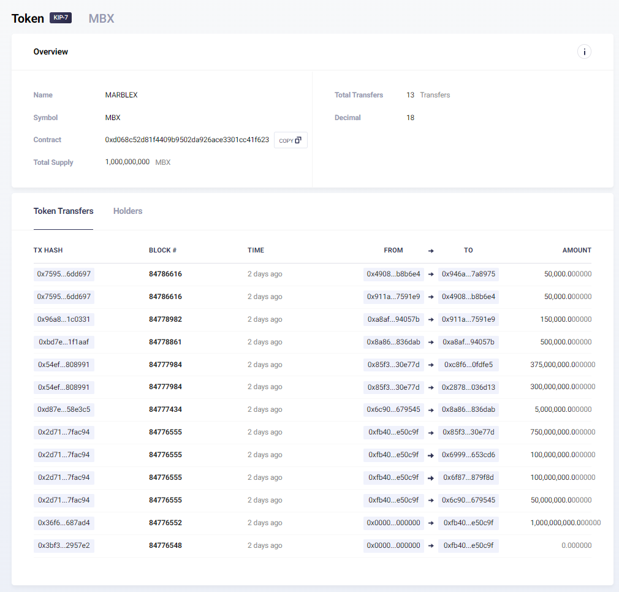
Task: Open recipient address 0x6999...653cd6
Action: [x=468, y=455]
